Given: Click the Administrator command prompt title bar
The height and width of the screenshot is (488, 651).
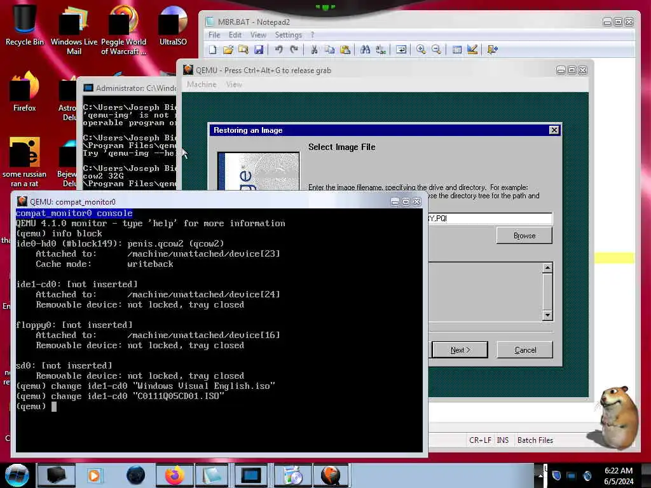Looking at the screenshot, I should (128, 88).
